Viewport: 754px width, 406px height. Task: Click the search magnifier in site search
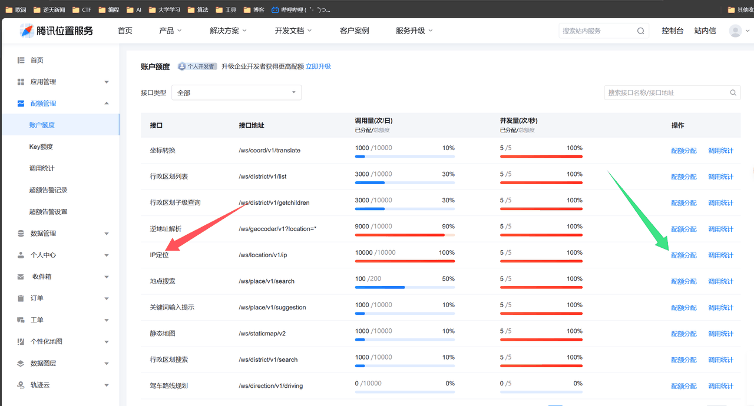(x=641, y=31)
